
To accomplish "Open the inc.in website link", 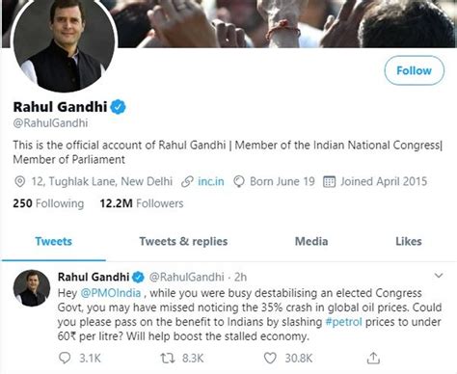I will [x=211, y=181].
